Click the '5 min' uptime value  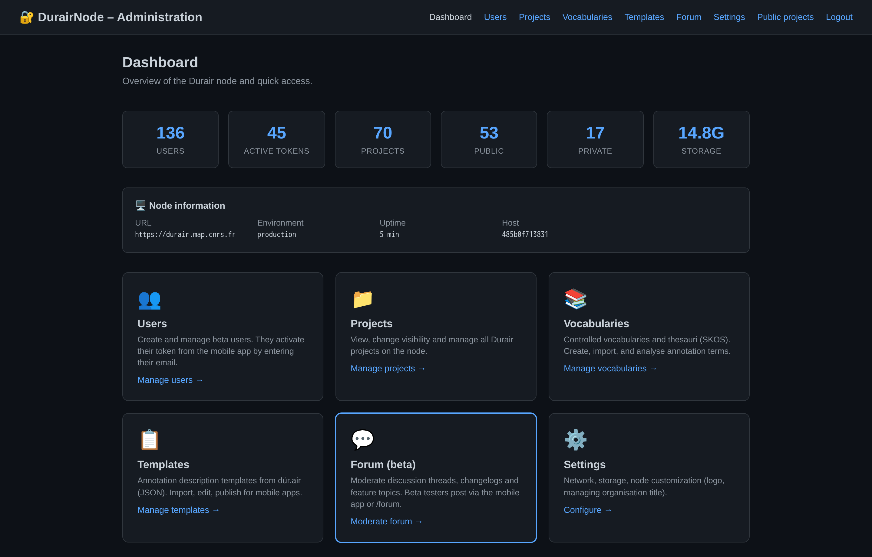click(389, 234)
